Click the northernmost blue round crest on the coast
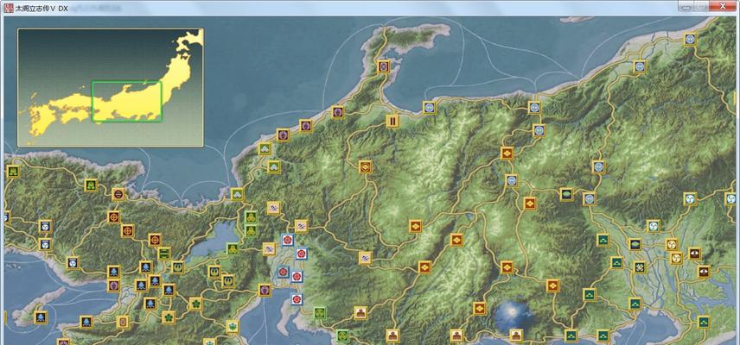Image resolution: width=740 pixels, height=345 pixels. pos(690,39)
